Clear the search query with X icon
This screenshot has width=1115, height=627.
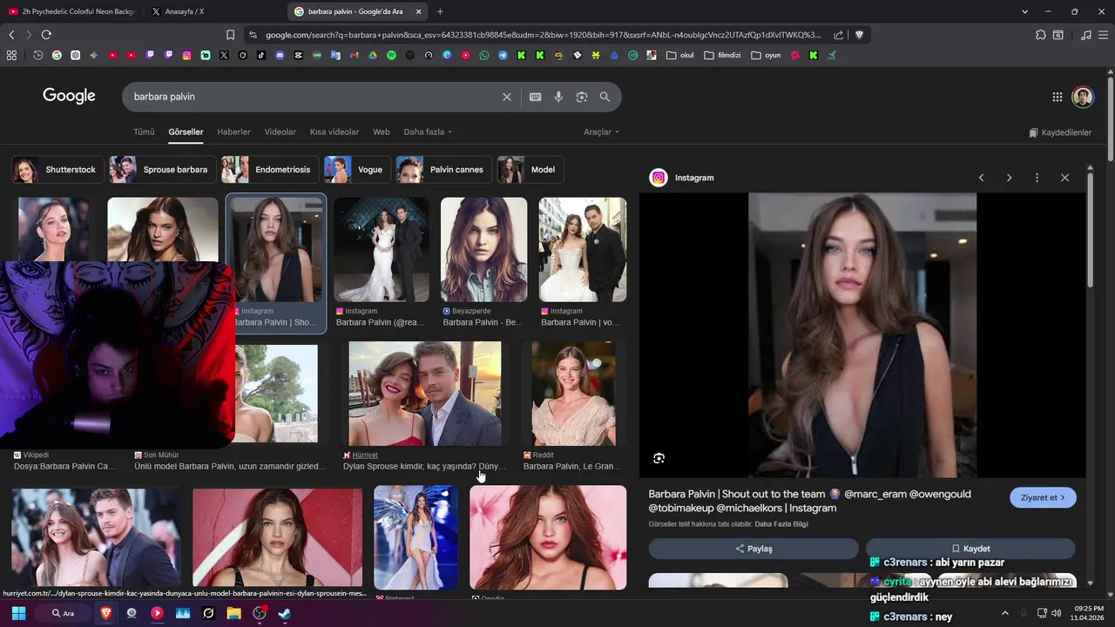pyautogui.click(x=507, y=97)
